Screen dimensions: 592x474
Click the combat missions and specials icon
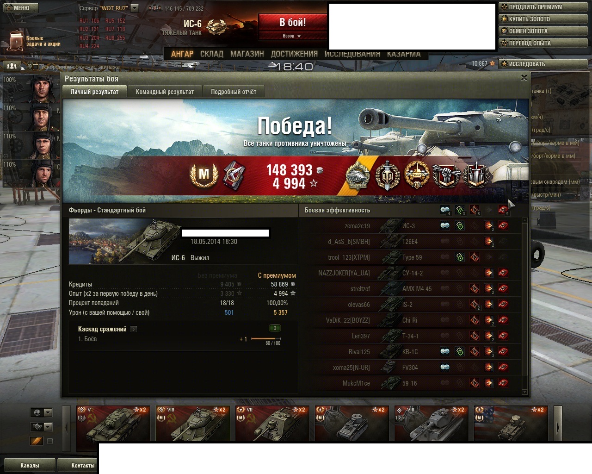click(x=16, y=41)
